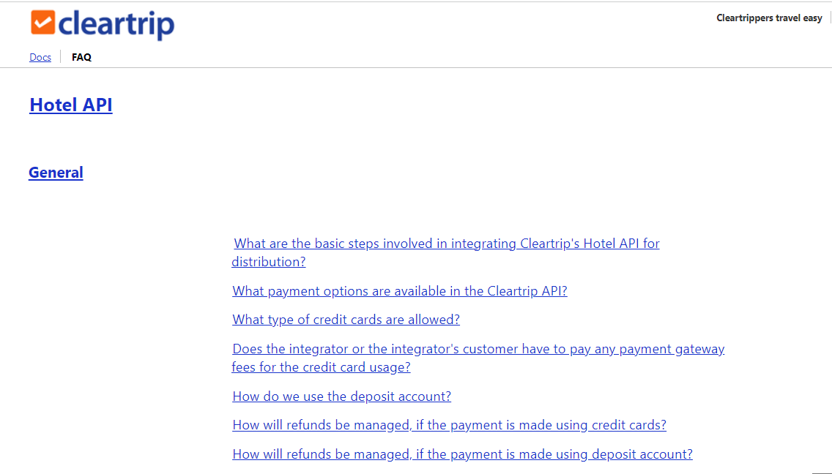Viewport: 832px width, 474px height.
Task: Switch to the FAQ tab
Action: 81,57
